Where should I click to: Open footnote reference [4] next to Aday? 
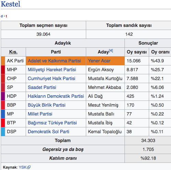pyautogui.click(x=111, y=50)
